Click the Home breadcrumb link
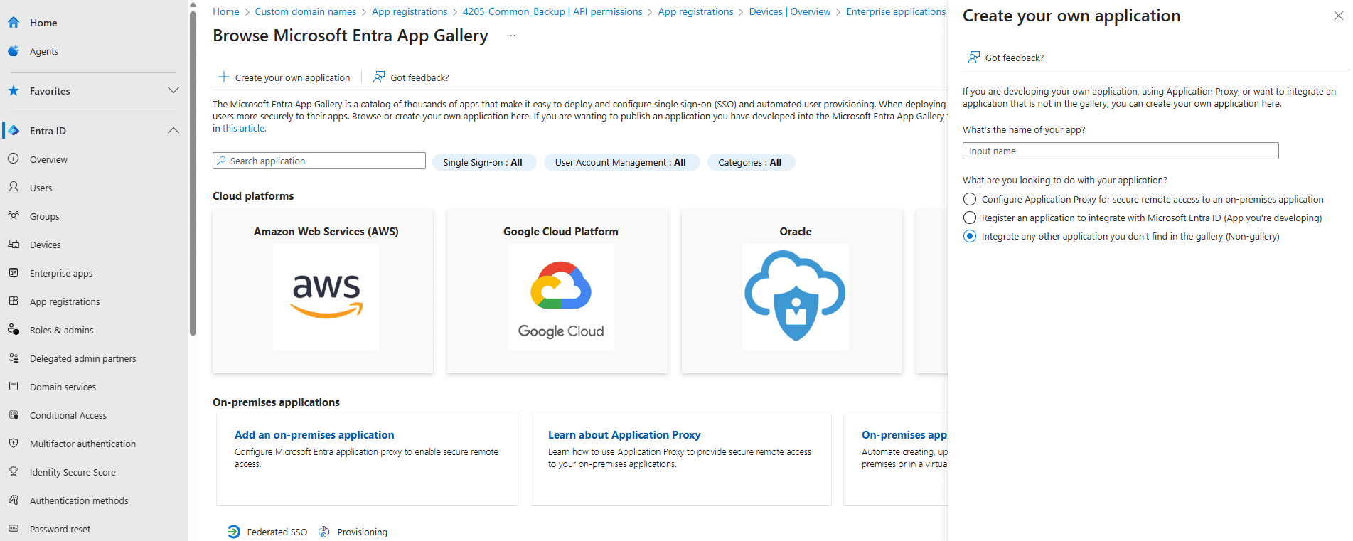 point(226,11)
